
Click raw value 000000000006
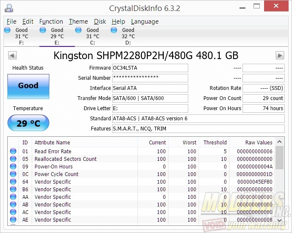255,152
